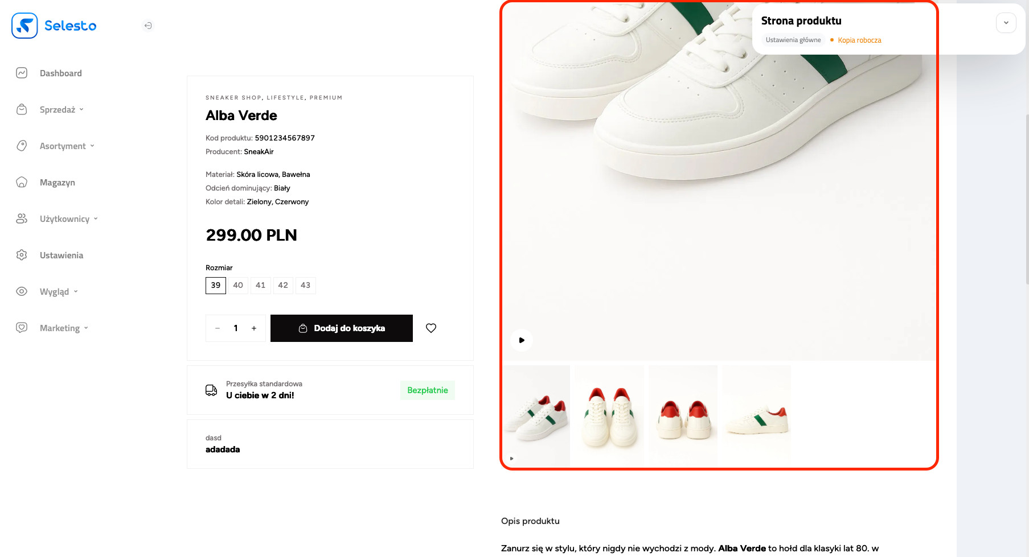Click the Selesto logo icon
The image size is (1029, 557).
[x=24, y=26]
